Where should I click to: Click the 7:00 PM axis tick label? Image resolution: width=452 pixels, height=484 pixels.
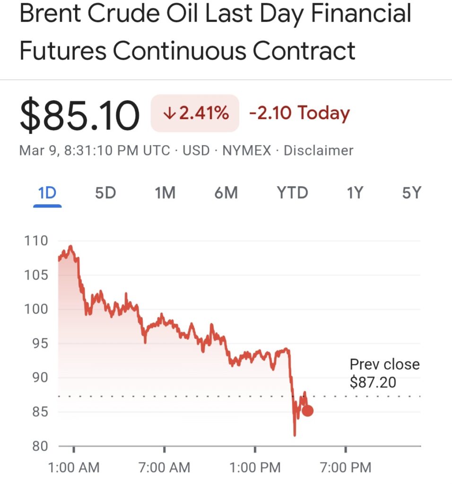[x=346, y=468]
